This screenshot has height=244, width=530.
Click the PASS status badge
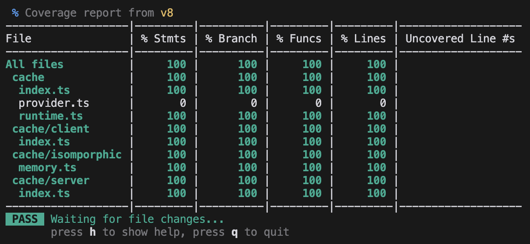pyautogui.click(x=25, y=219)
